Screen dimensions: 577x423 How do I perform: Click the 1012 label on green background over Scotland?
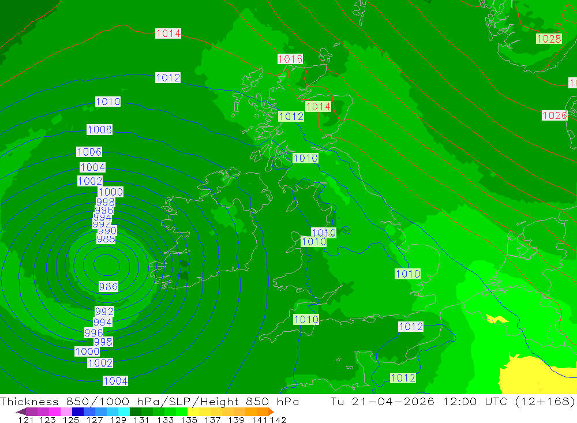[x=291, y=117]
